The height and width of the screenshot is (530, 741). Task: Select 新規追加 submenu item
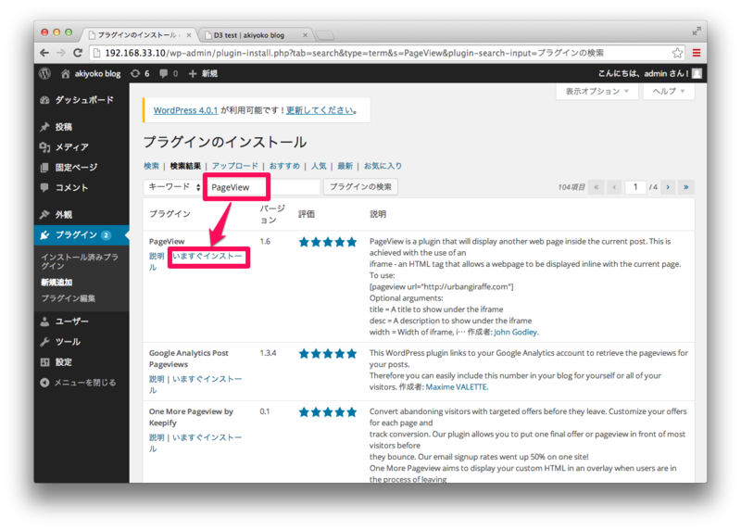click(x=57, y=283)
